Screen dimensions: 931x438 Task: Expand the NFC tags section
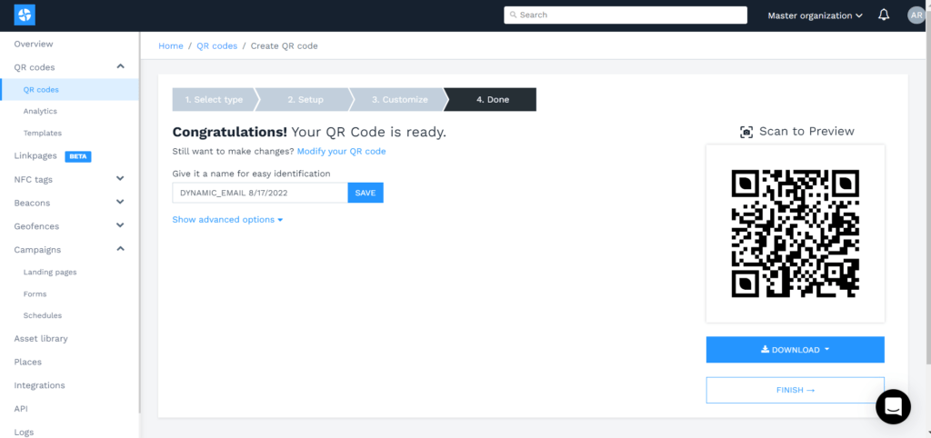click(x=121, y=179)
